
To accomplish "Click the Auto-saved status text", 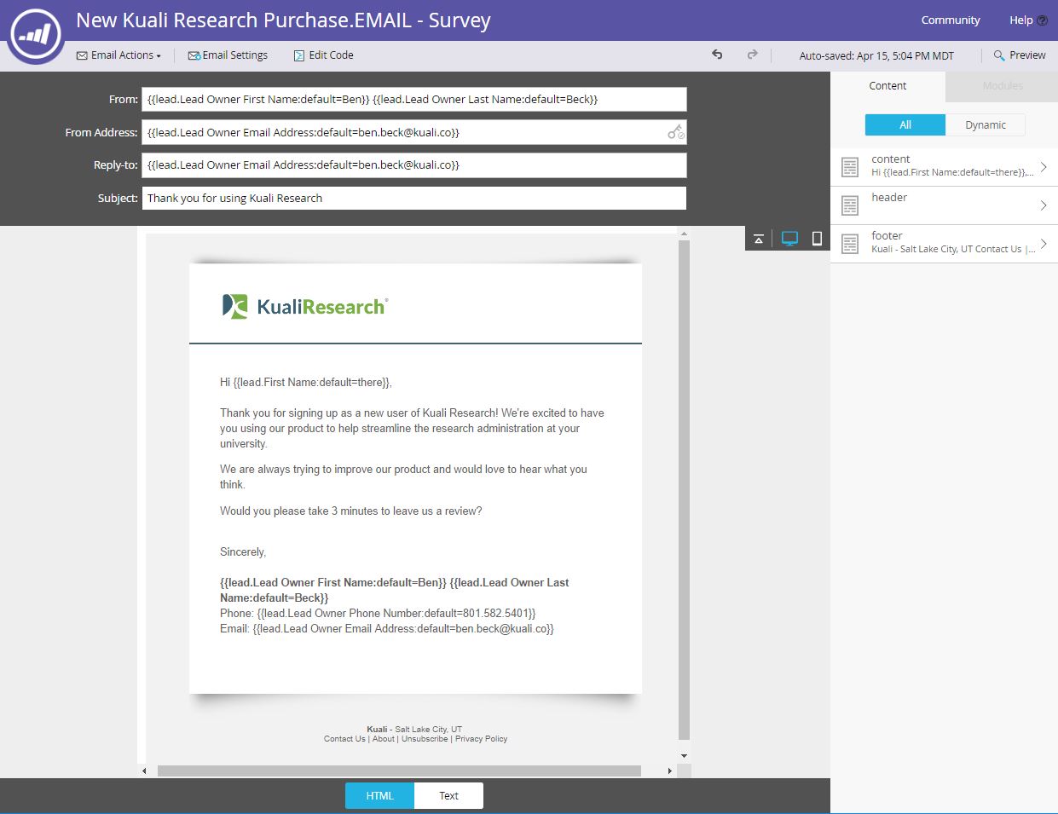I will (876, 55).
